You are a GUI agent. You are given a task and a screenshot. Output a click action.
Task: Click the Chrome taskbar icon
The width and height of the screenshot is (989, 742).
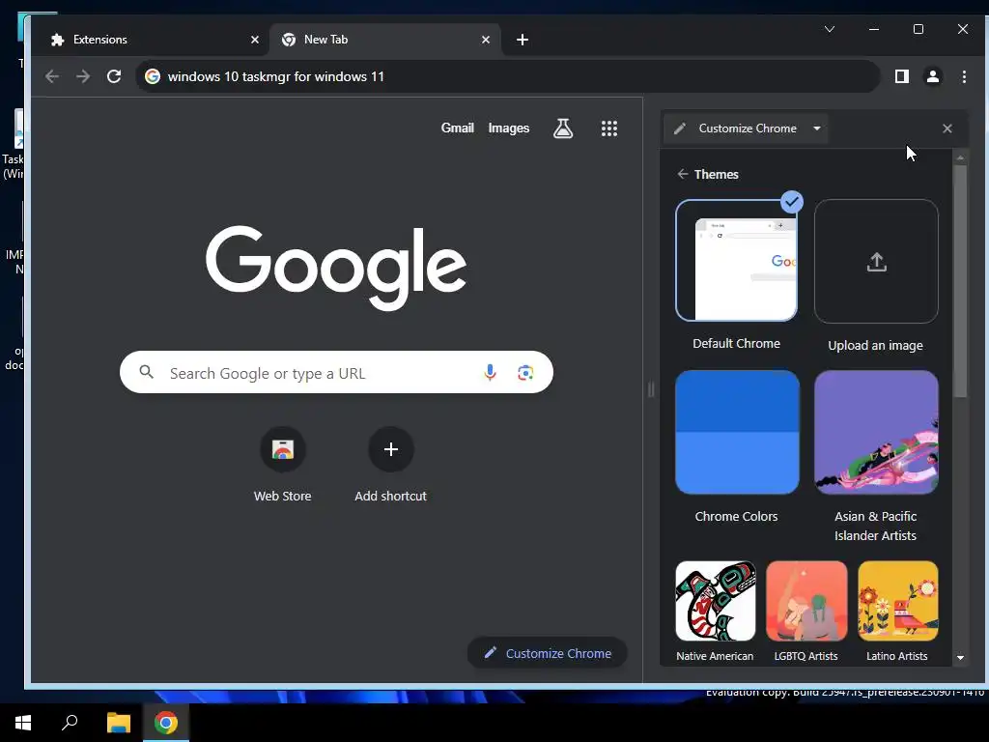click(x=166, y=723)
